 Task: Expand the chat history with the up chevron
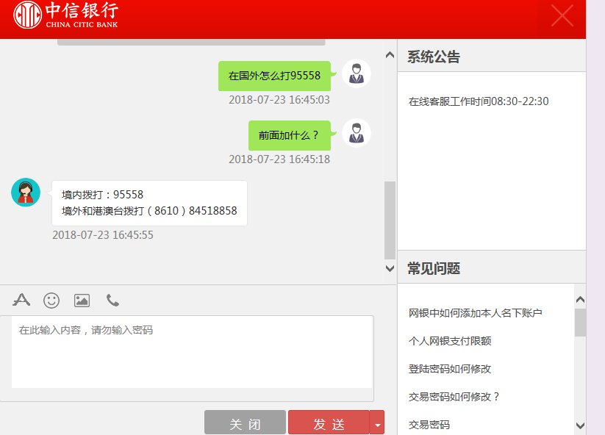click(x=389, y=54)
